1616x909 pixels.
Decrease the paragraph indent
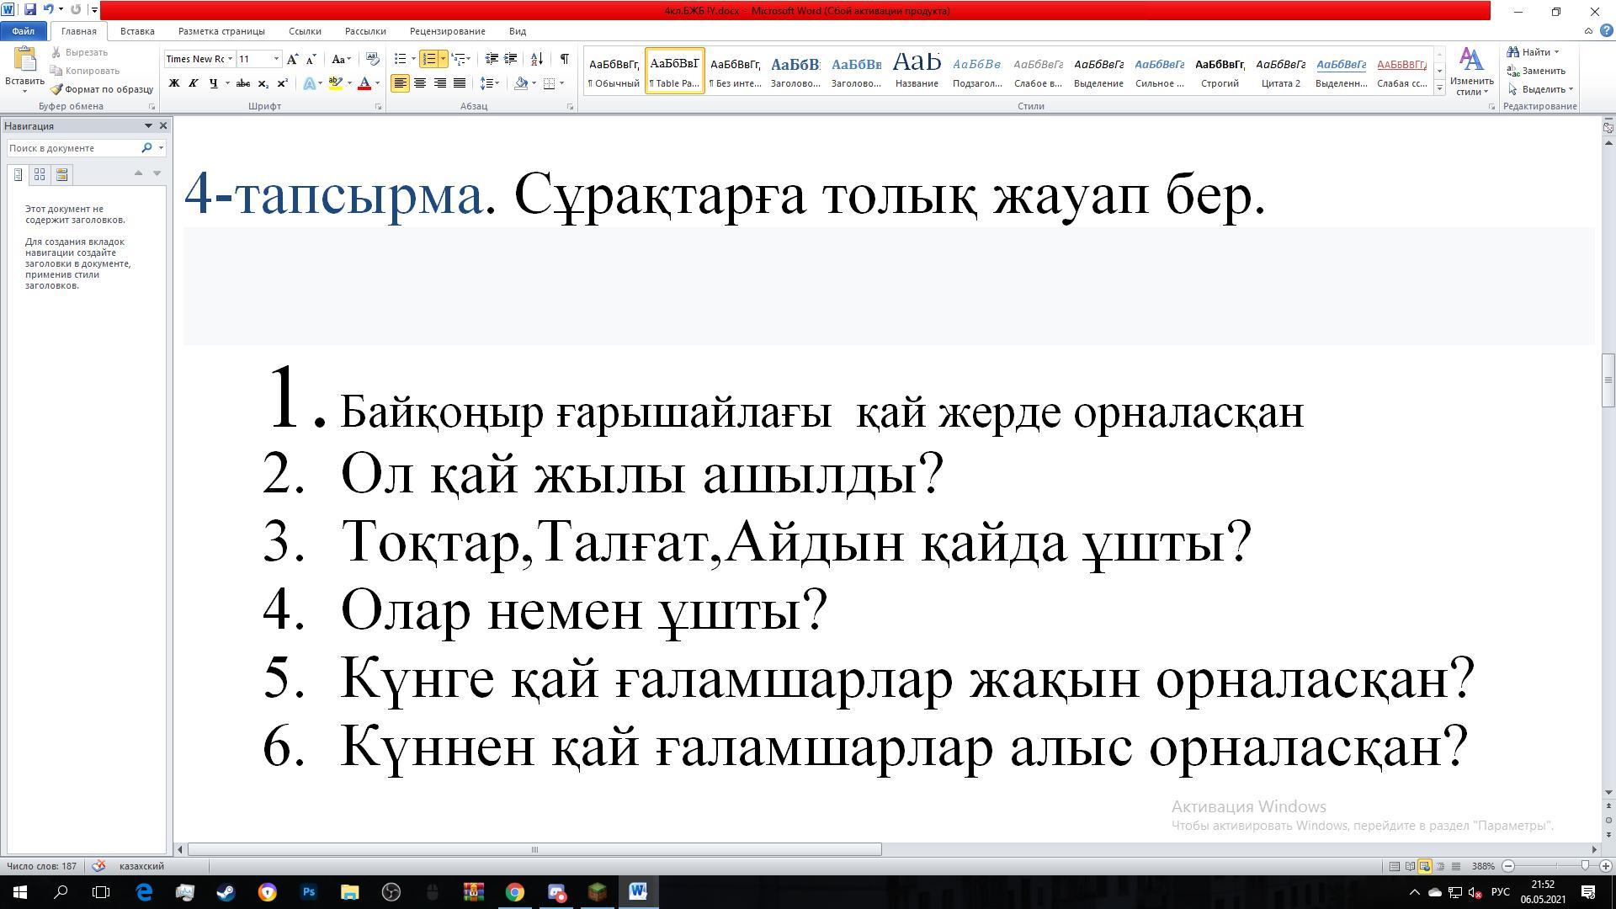[492, 59]
